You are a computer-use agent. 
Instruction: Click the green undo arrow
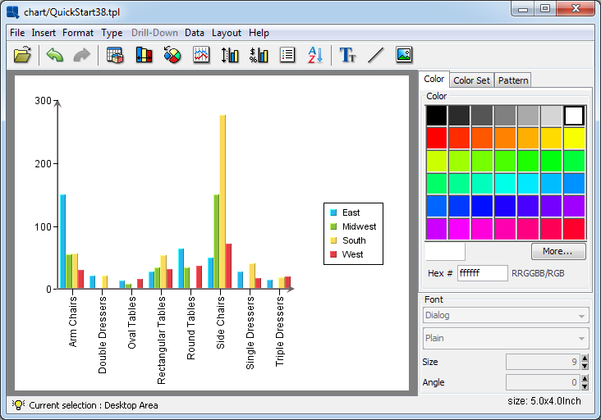tap(55, 55)
